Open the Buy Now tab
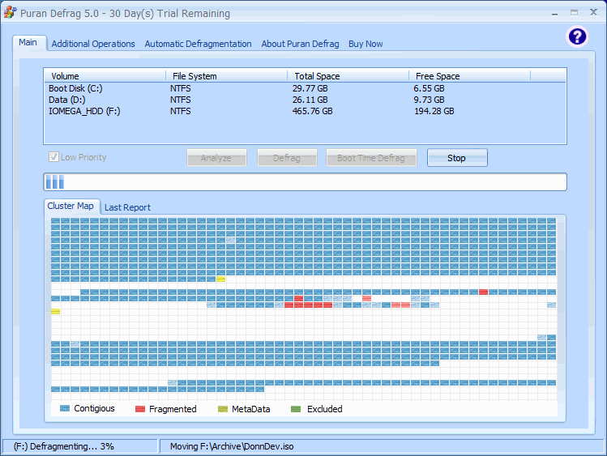This screenshot has width=607, height=456. coord(365,44)
